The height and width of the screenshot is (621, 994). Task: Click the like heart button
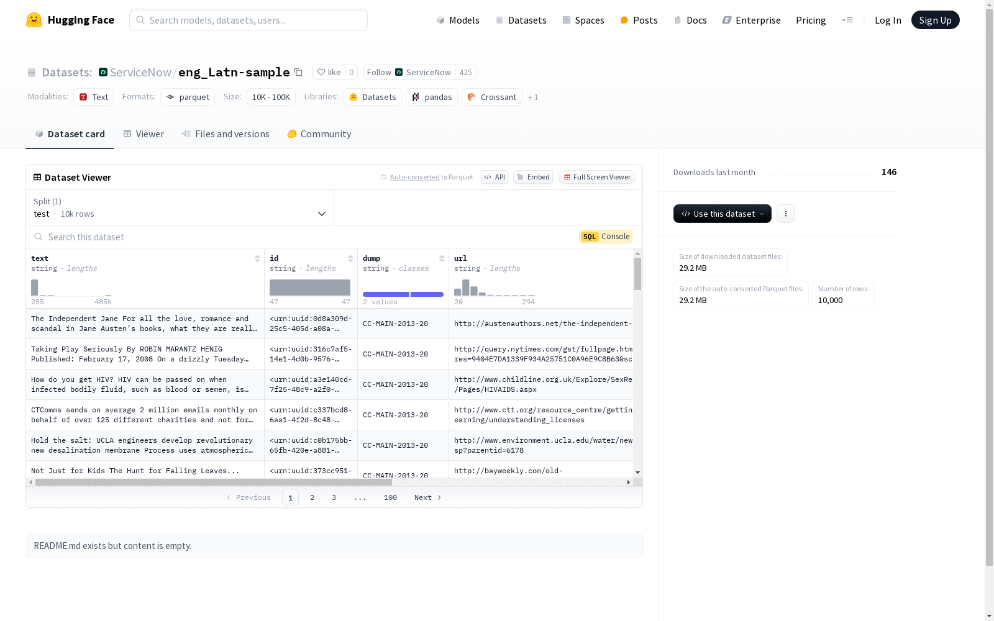coord(329,72)
